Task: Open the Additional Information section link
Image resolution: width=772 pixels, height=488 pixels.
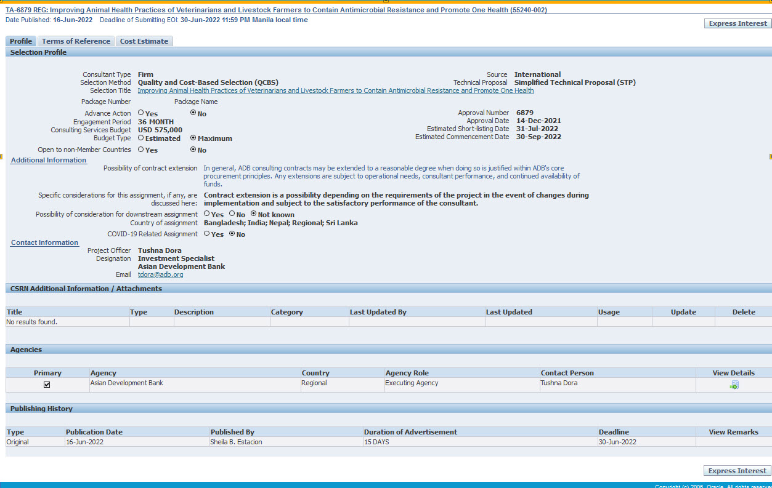Action: [48, 160]
